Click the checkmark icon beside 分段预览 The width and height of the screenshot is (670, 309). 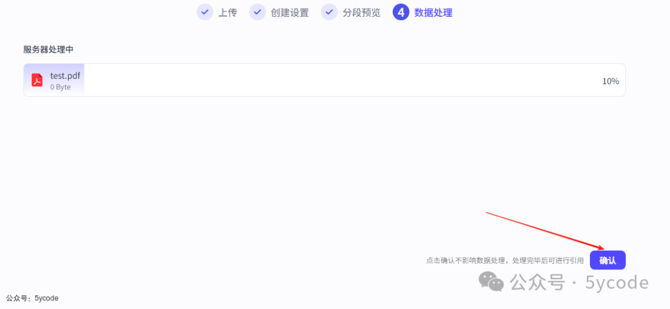point(329,12)
